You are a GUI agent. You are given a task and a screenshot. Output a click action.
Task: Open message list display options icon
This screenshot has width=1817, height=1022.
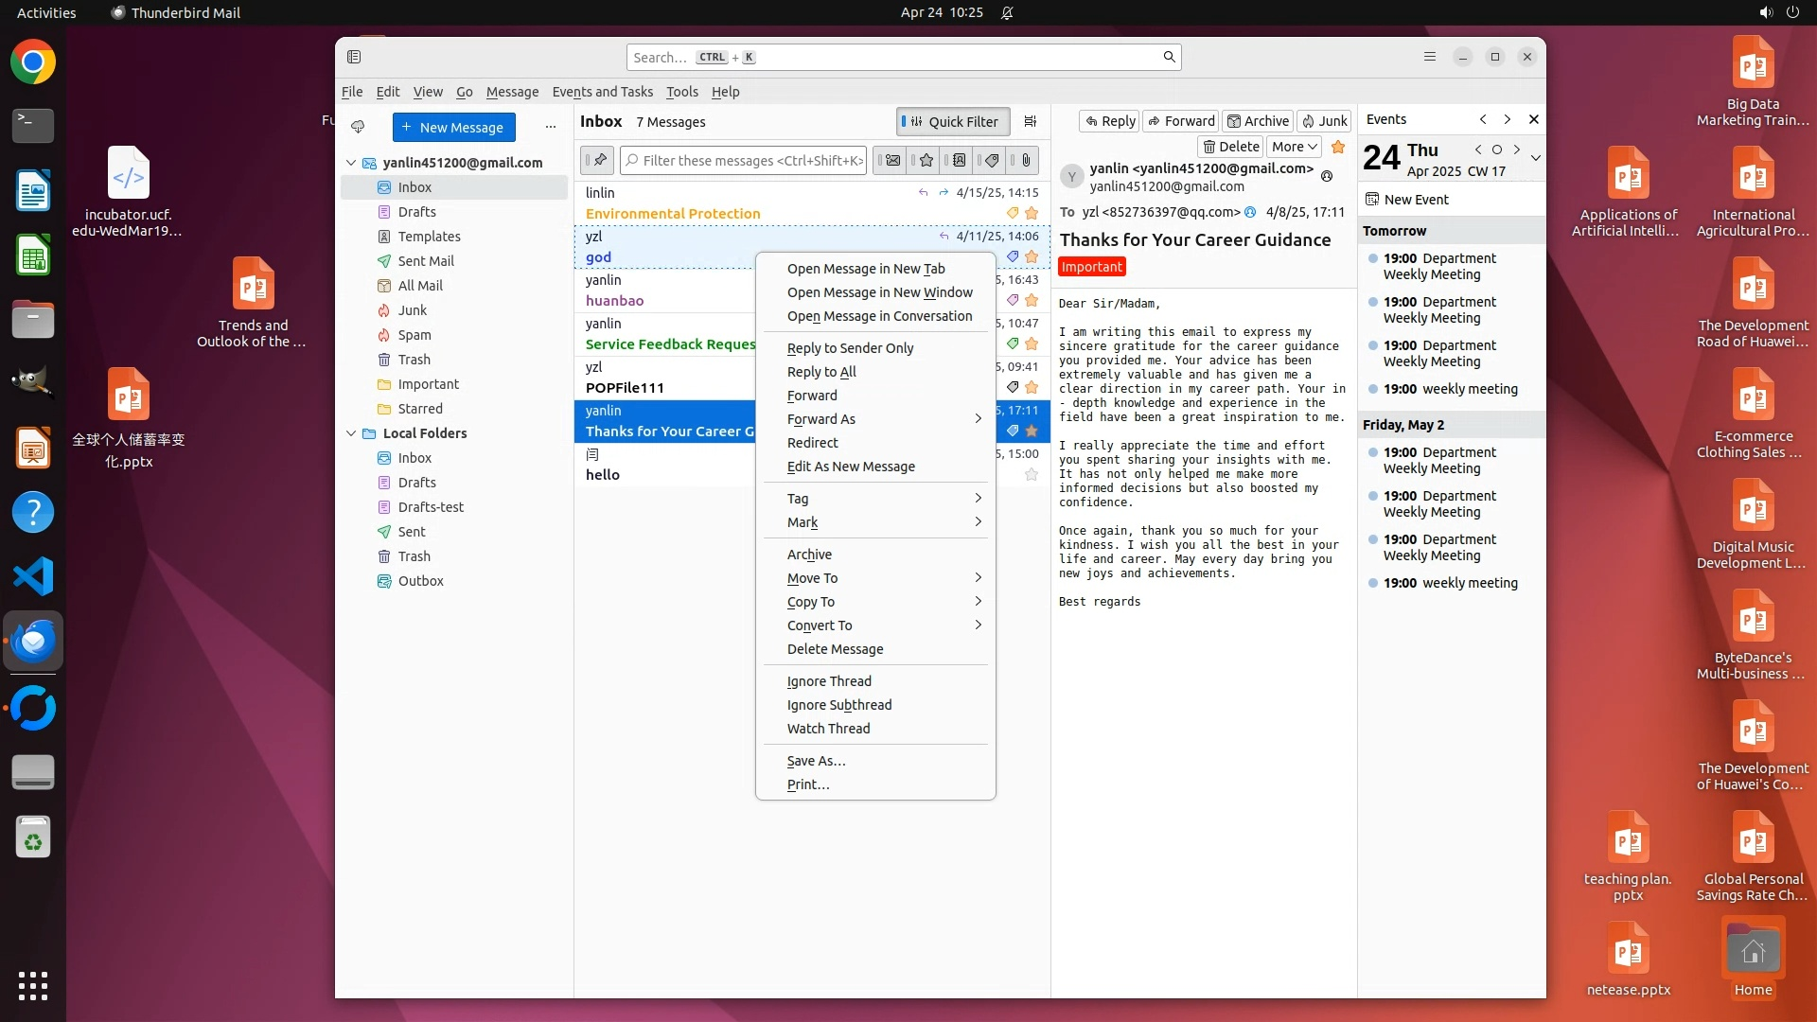[x=1031, y=121]
